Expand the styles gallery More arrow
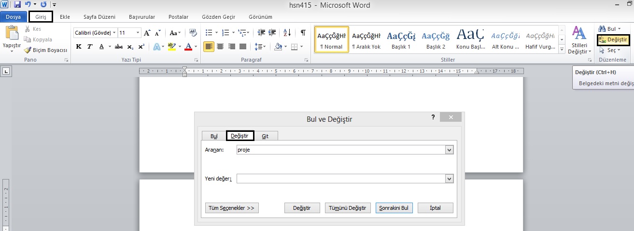 562,50
